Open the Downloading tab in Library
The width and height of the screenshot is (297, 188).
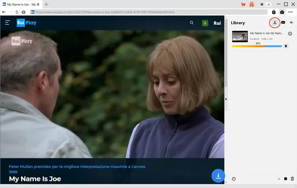point(275,23)
